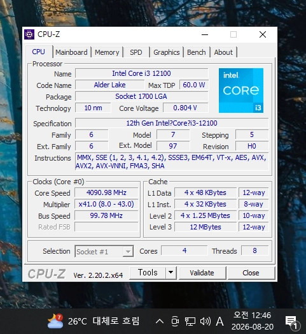The height and width of the screenshot is (334, 306).
Task: Click the Bus Speed value '99.78 MHz'
Action: [106, 215]
